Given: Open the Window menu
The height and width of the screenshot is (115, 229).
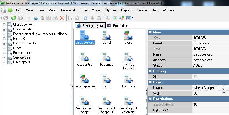Looking at the screenshot, I should pos(168,10).
